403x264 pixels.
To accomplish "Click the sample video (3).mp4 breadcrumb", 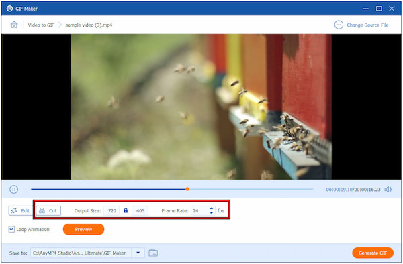I will [x=89, y=25].
